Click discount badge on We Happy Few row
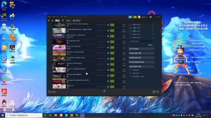The height and width of the screenshot is (118, 211). [112, 81]
